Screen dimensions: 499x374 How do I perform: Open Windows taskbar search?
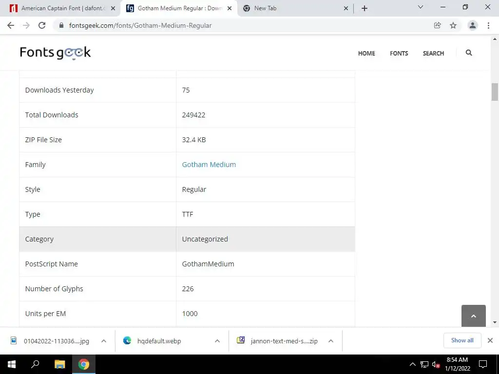(x=35, y=364)
